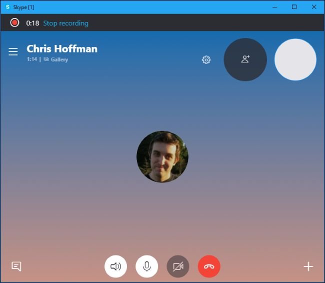This screenshot has height=283, width=325.
Task: Mute the microphone
Action: (146, 266)
